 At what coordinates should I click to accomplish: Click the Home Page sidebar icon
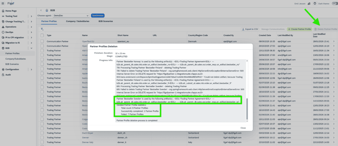3,11
